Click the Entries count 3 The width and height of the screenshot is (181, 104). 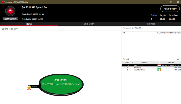(151, 19)
